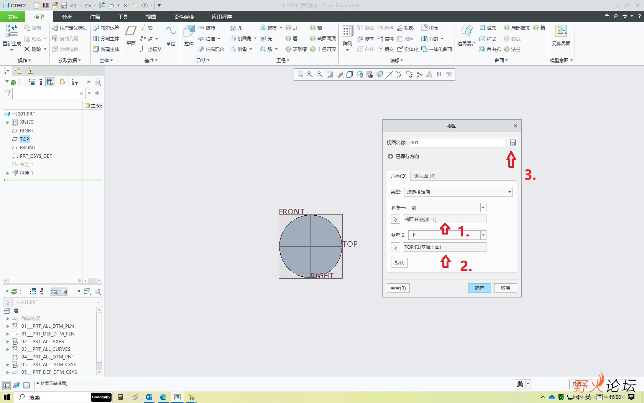Click Zoom Out in the graphics toolbar

[x=320, y=75]
